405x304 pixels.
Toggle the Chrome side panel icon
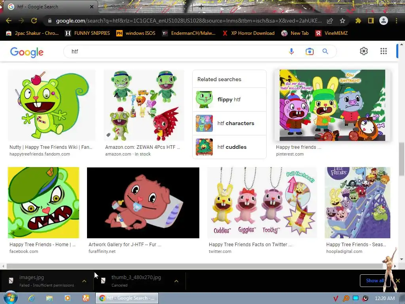(371, 21)
